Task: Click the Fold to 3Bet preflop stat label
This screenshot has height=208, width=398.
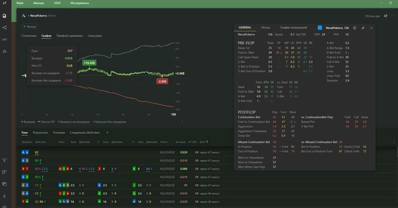Action: tap(246, 52)
